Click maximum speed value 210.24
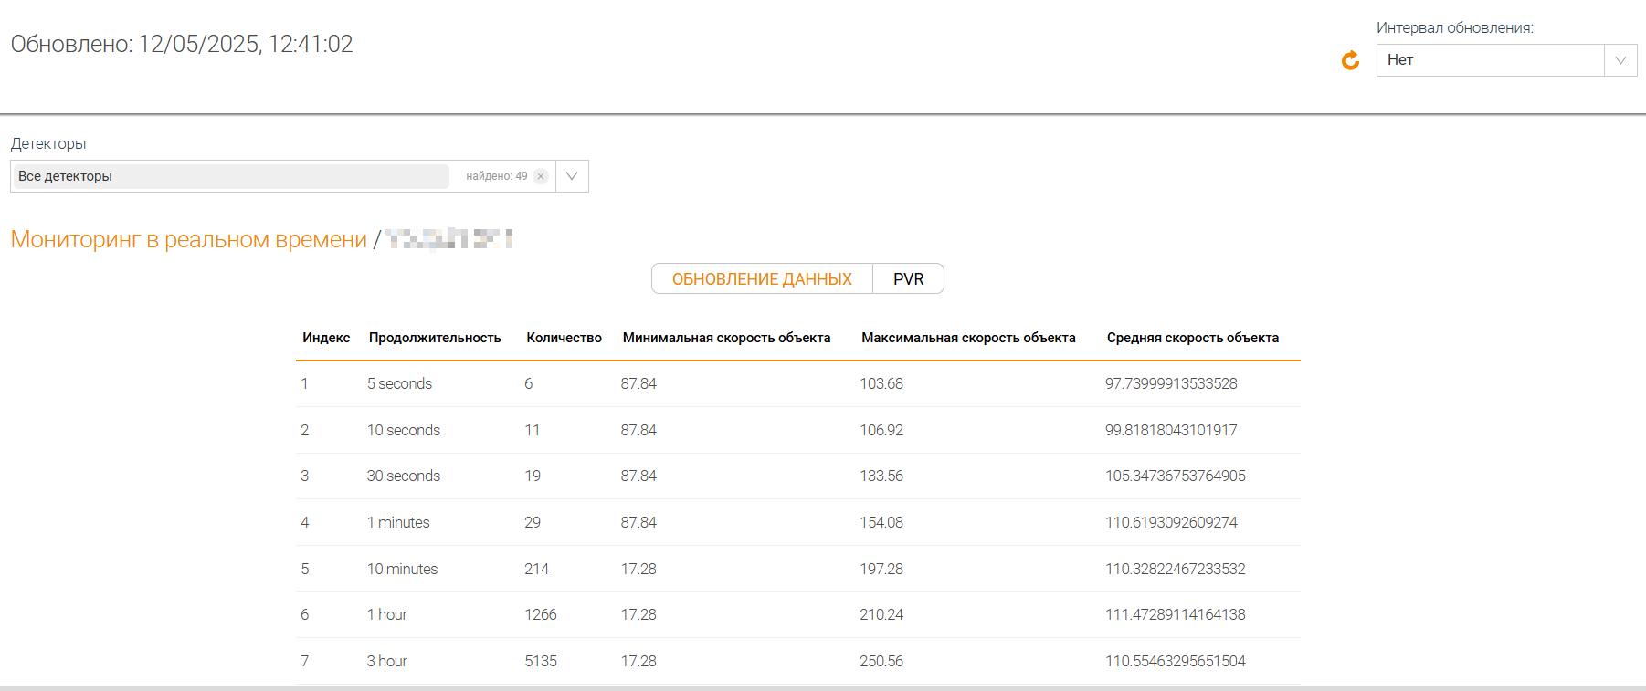This screenshot has height=691, width=1646. click(881, 614)
